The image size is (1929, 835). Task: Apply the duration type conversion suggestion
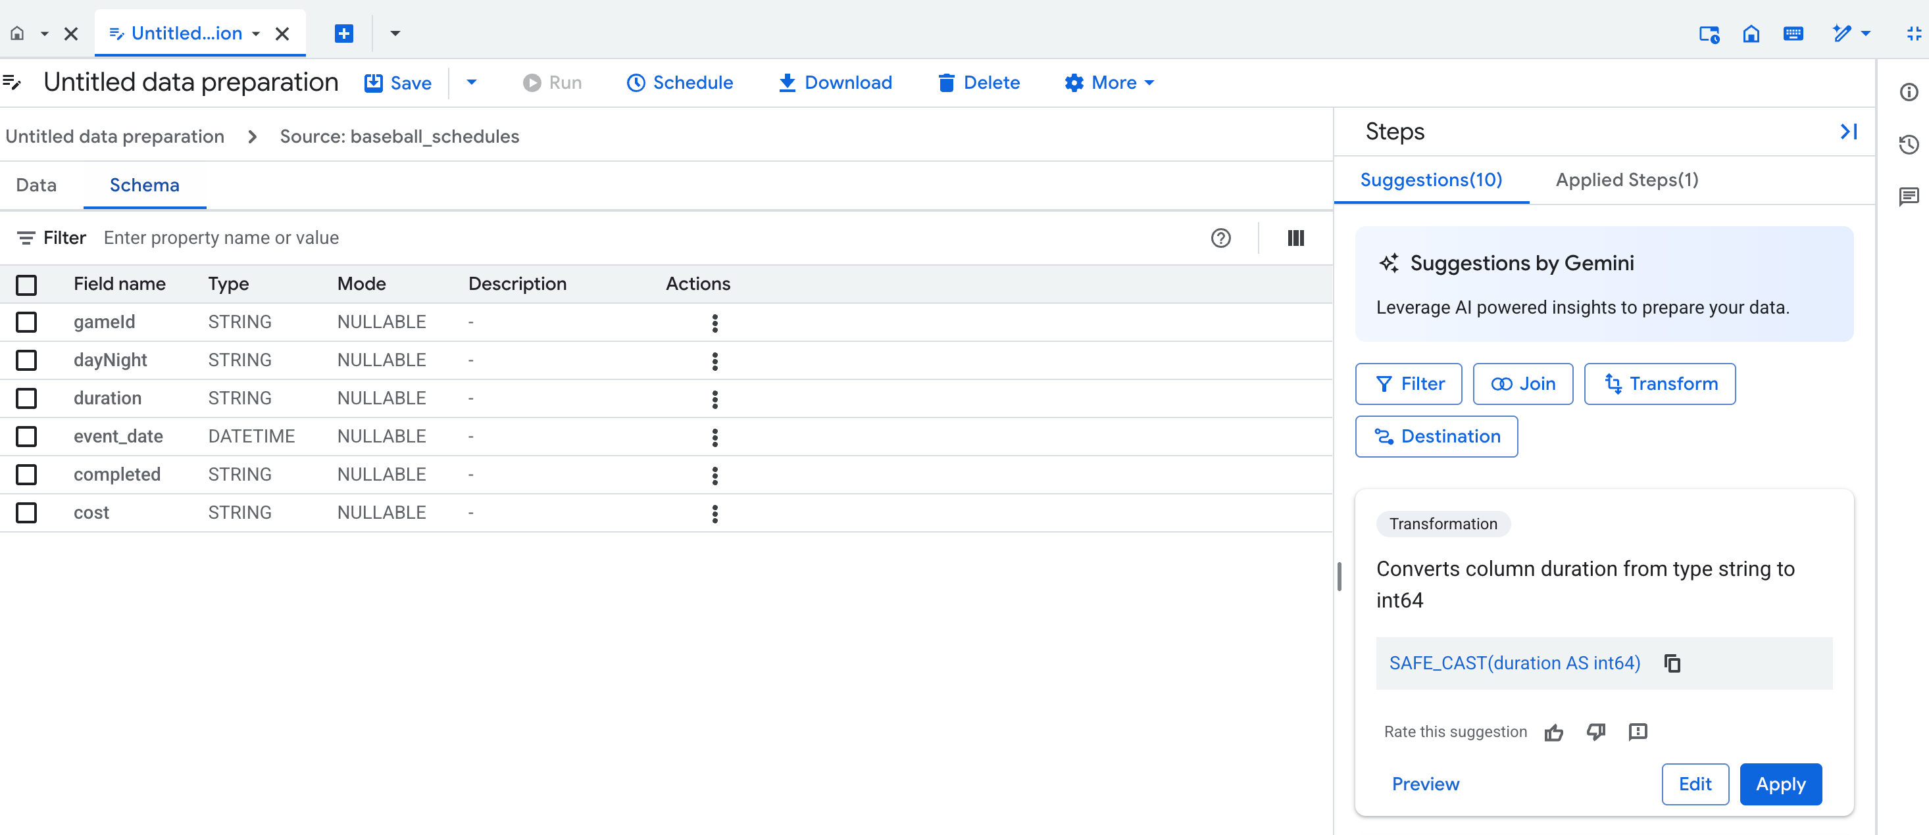coord(1781,784)
